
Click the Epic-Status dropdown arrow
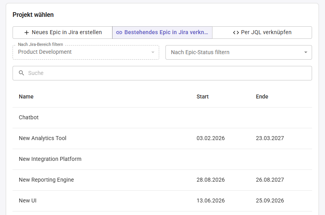point(305,52)
